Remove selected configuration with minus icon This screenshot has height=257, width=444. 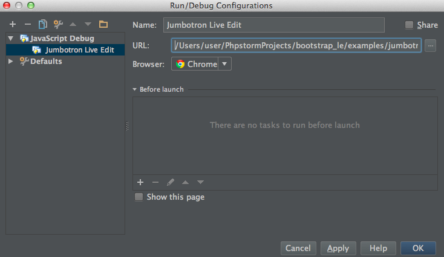coord(27,24)
